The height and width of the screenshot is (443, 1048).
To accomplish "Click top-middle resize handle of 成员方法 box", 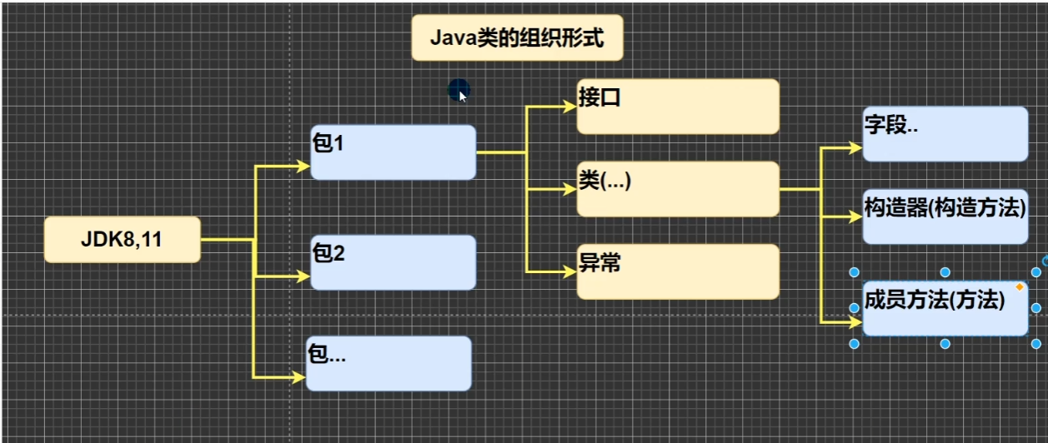I will (x=945, y=272).
